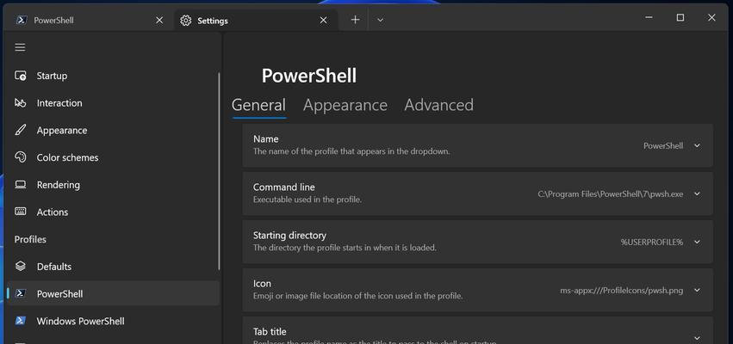Expand the Name setting chevron
This screenshot has height=344, width=733.
click(697, 145)
